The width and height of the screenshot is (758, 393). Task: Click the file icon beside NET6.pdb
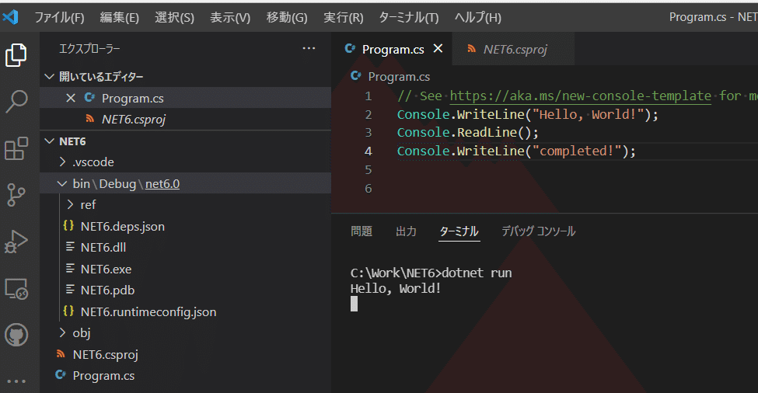pyautogui.click(x=70, y=289)
